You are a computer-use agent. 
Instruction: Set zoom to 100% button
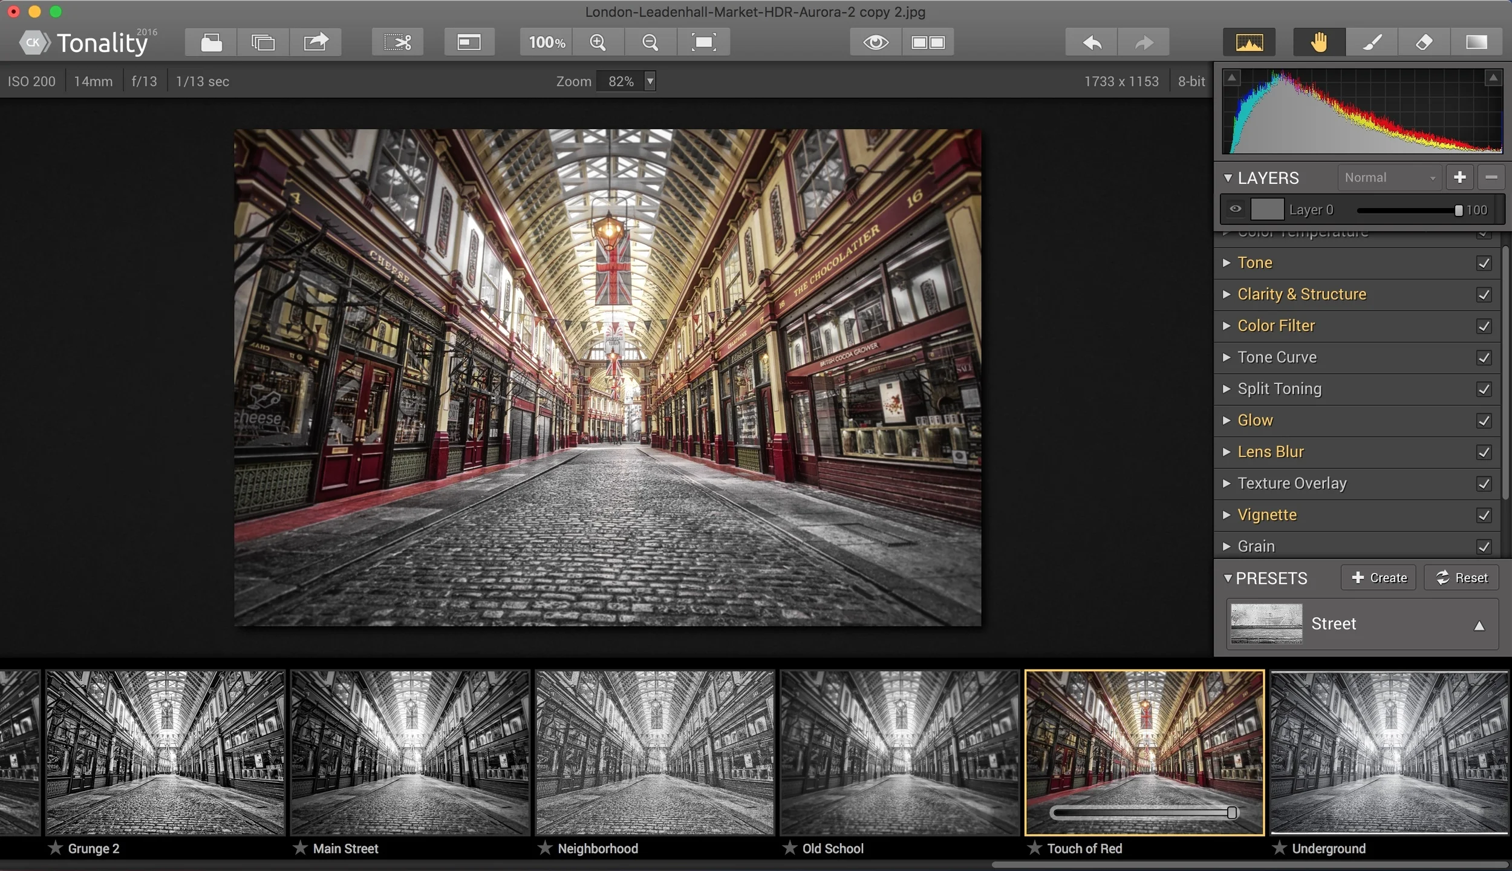(x=547, y=42)
